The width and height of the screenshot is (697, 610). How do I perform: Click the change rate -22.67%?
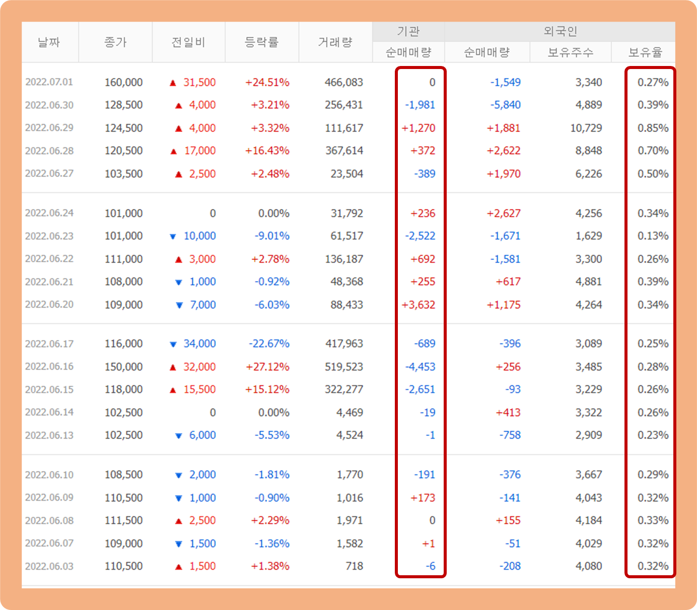tap(269, 344)
